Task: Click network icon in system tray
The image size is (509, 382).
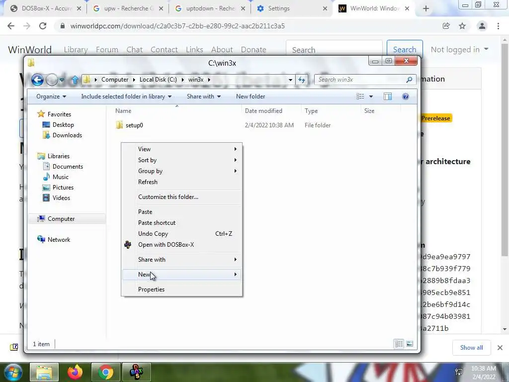Action: pos(459,372)
